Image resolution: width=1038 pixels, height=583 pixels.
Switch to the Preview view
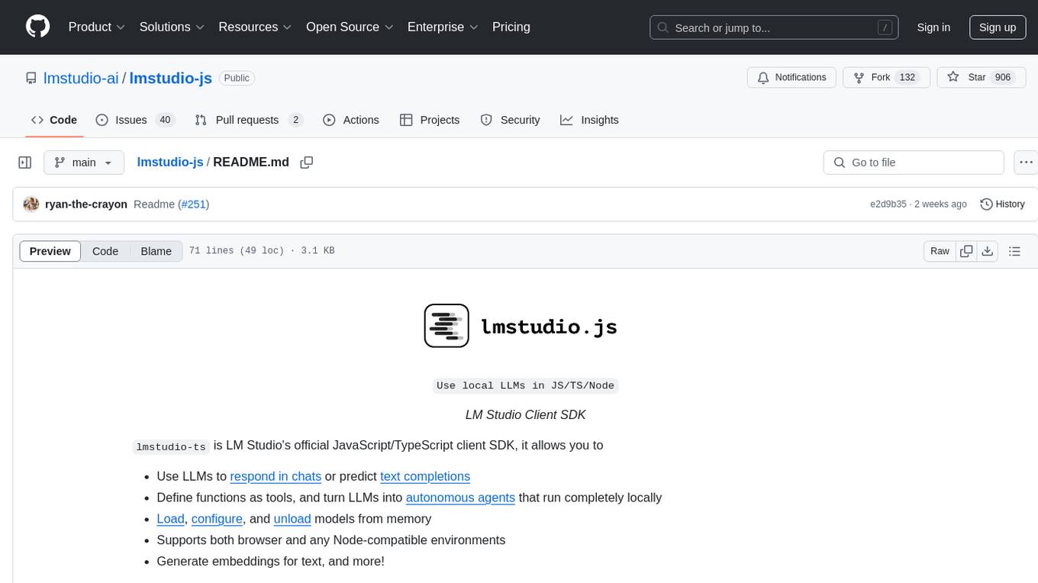pyautogui.click(x=50, y=251)
